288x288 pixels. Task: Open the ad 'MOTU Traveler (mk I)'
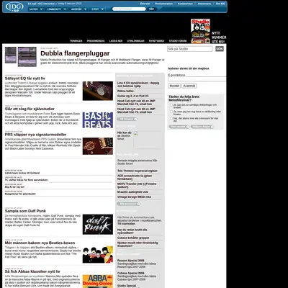point(137,185)
